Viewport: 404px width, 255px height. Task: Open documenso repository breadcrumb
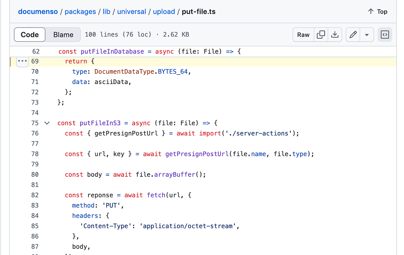[x=38, y=11]
